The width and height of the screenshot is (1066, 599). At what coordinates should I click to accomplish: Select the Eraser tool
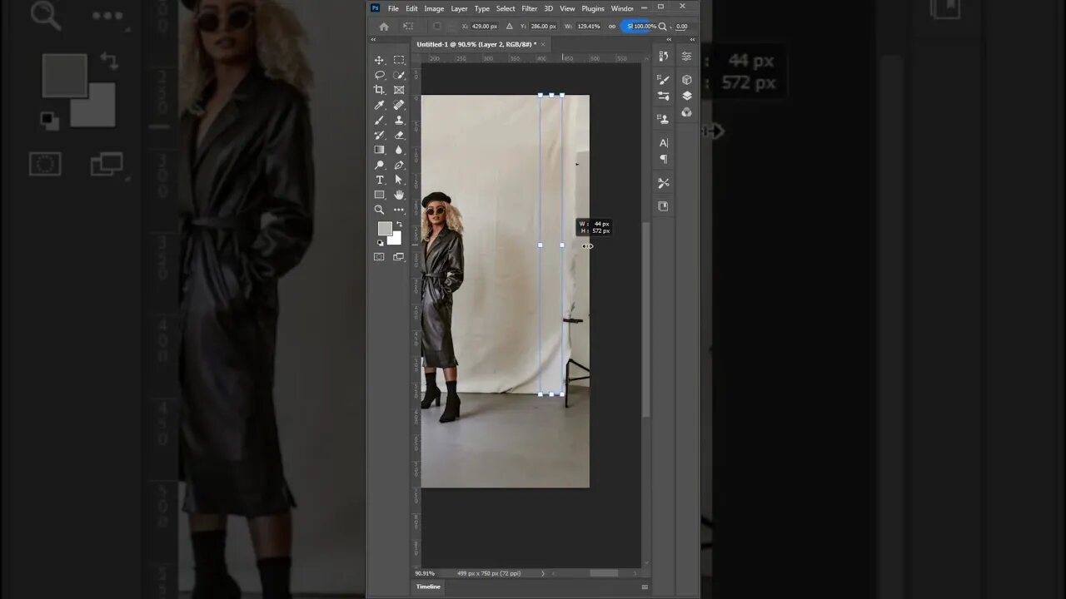[399, 135]
